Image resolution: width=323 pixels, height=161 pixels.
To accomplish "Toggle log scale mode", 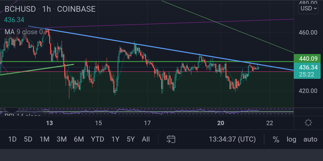I will click(291, 140).
